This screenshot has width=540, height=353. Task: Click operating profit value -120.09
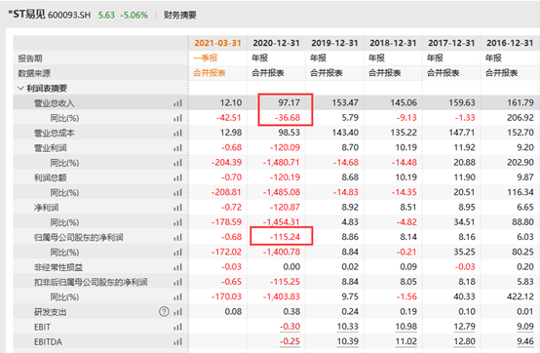(x=285, y=147)
